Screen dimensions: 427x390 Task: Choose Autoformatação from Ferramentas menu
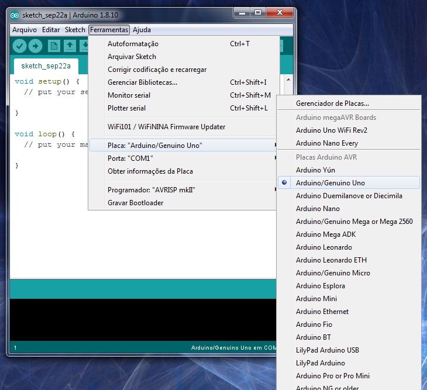tap(133, 44)
